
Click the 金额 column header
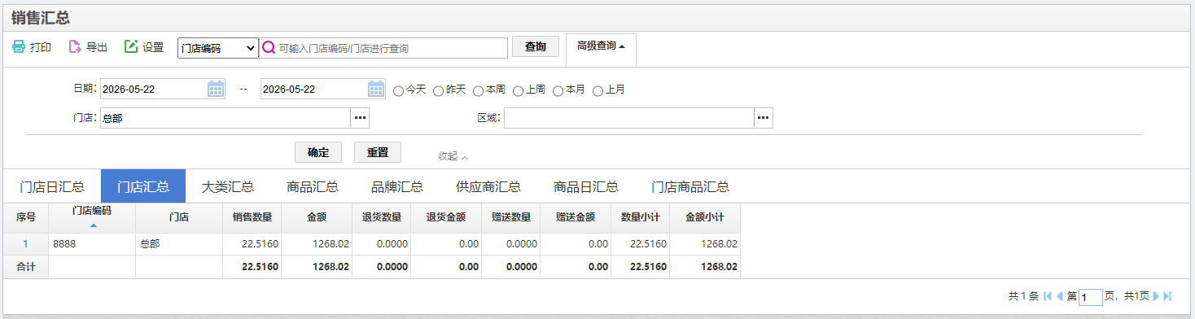(317, 217)
